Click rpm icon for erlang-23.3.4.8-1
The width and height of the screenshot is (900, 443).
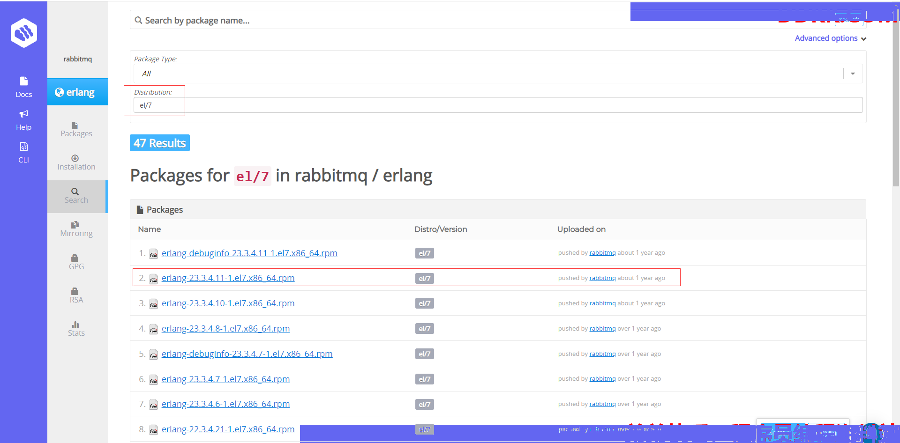pyautogui.click(x=153, y=329)
